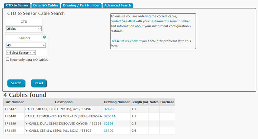Select part number 172447 cell
This screenshot has width=258, height=139.
point(14,109)
